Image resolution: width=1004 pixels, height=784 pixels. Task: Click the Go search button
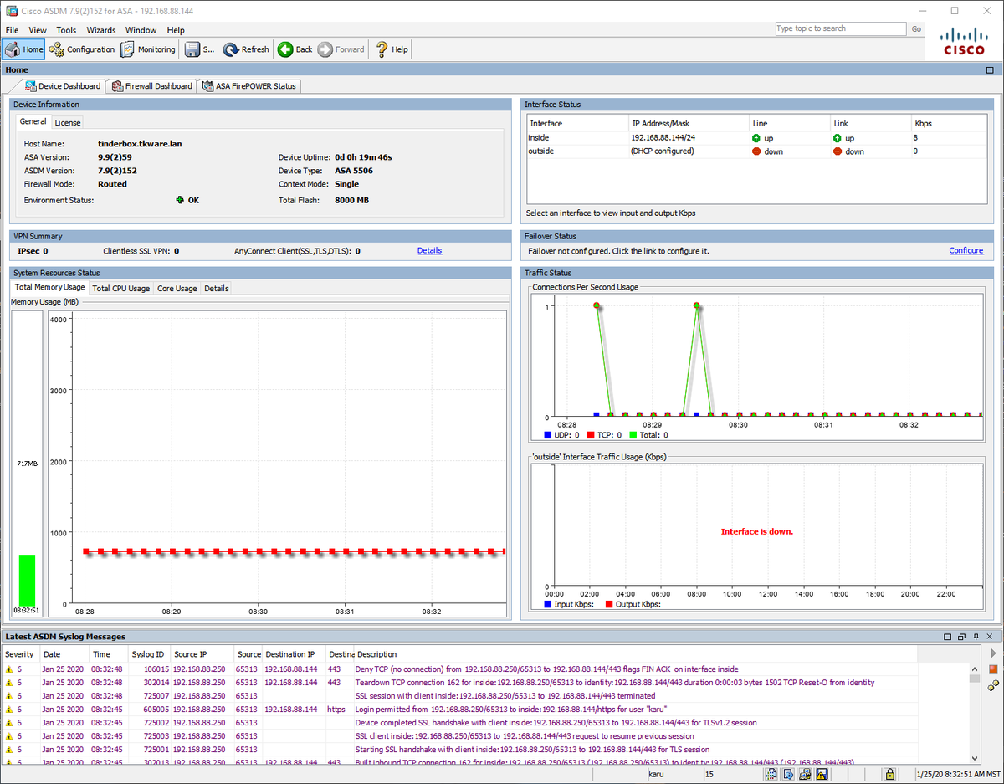click(916, 28)
